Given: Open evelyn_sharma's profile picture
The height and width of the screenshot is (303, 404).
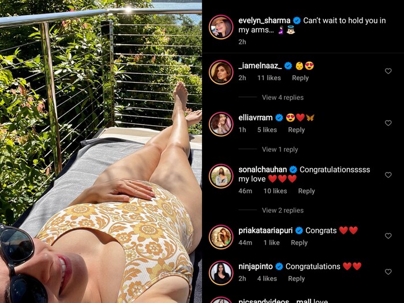Looking at the screenshot, I should click(221, 27).
